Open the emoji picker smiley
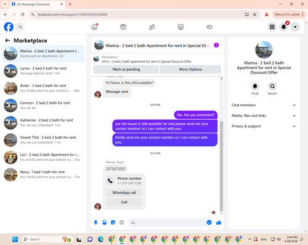This screenshot has width=308, height=245. pyautogui.click(x=209, y=222)
